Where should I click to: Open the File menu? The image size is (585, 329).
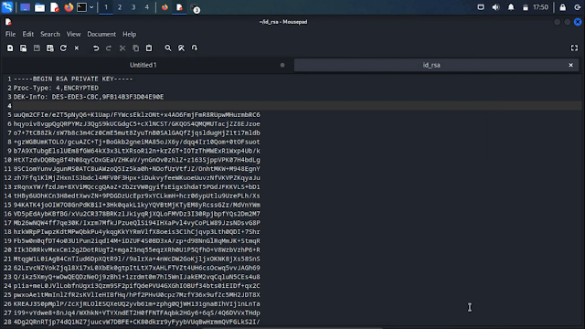coord(10,34)
